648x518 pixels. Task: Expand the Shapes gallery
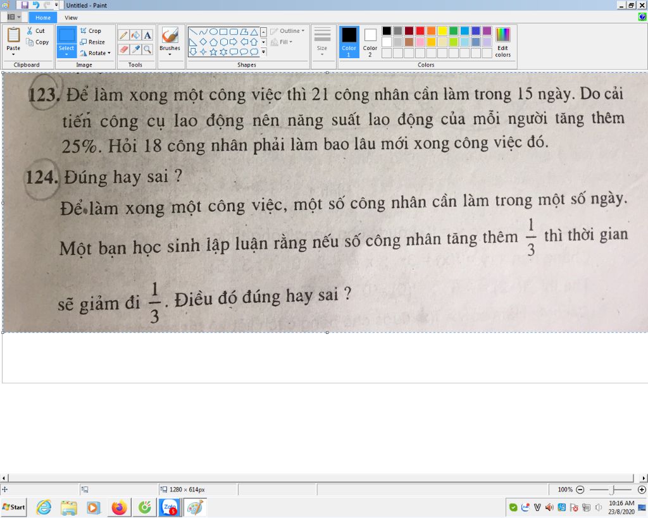coord(263,52)
